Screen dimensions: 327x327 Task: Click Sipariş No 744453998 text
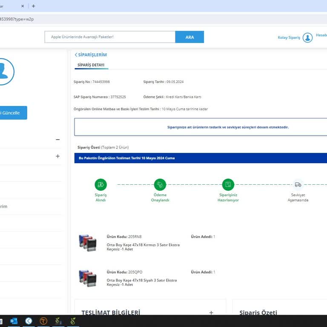coord(92,82)
